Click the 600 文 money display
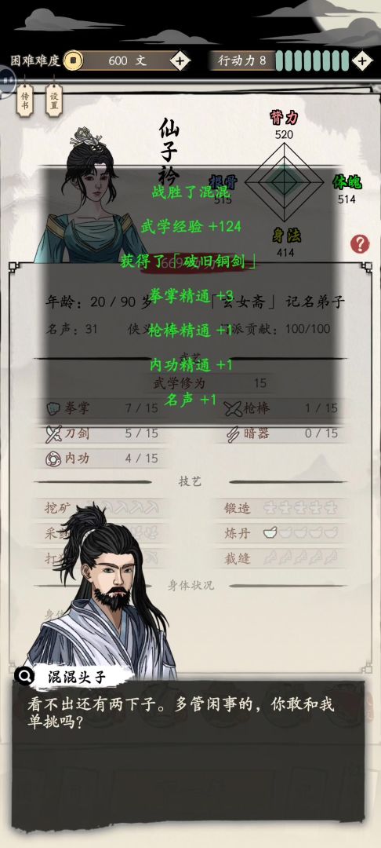This screenshot has width=381, height=848. [x=127, y=60]
